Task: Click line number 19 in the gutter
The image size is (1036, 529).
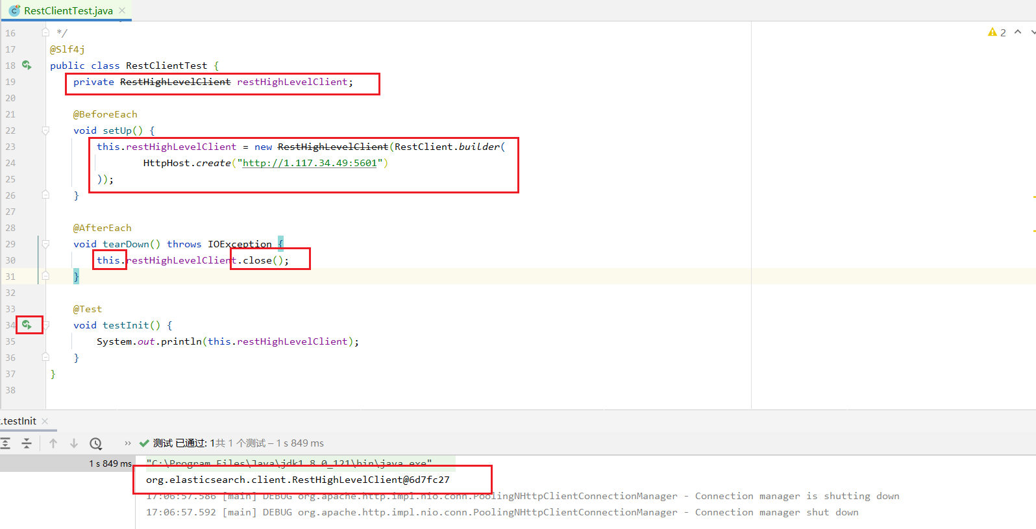Action: tap(10, 82)
